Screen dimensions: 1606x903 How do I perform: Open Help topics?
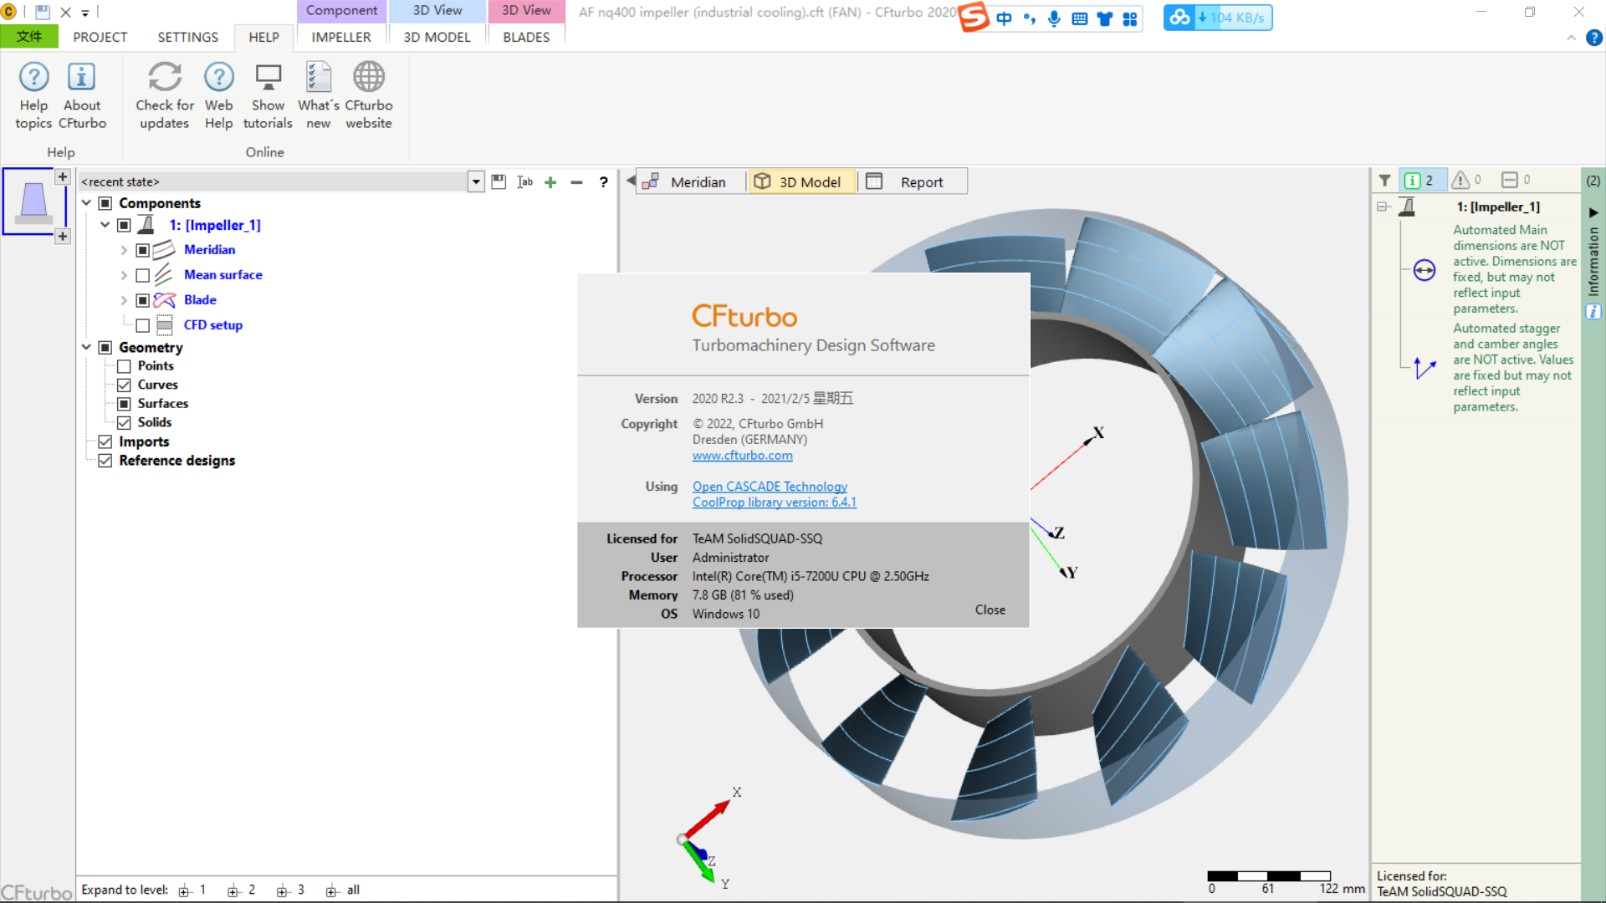click(x=33, y=95)
